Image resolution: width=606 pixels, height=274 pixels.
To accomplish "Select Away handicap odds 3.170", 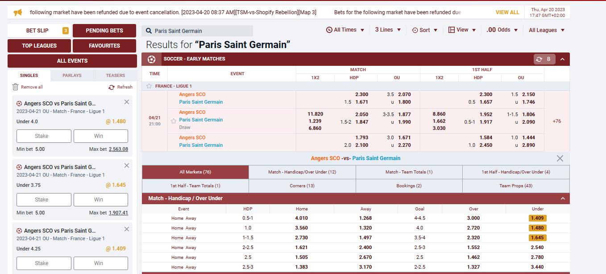I will tap(365, 267).
